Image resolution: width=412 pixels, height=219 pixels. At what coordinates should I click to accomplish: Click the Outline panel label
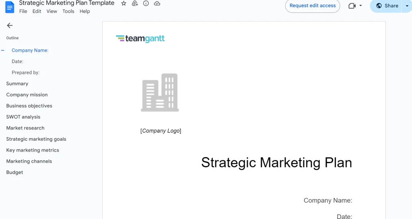(12, 38)
